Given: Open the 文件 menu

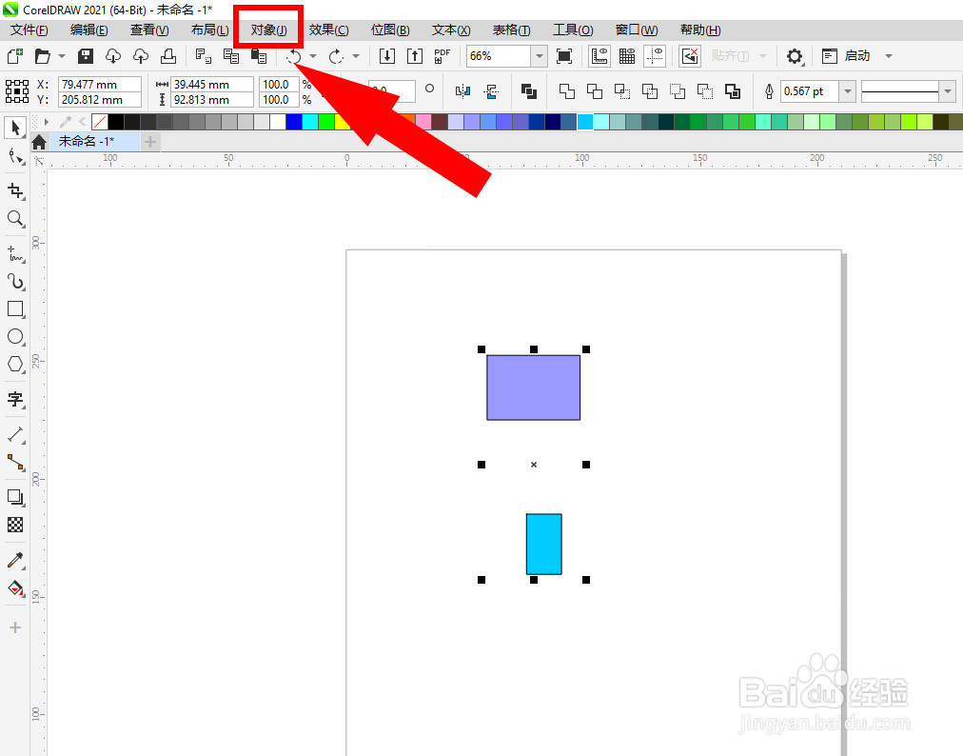Looking at the screenshot, I should (29, 30).
